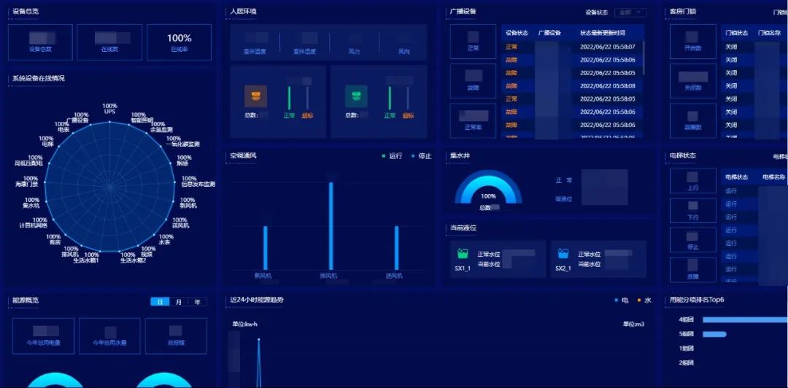Click the 设备状态 column header in broadcast table
This screenshot has width=788, height=388.
tap(517, 33)
